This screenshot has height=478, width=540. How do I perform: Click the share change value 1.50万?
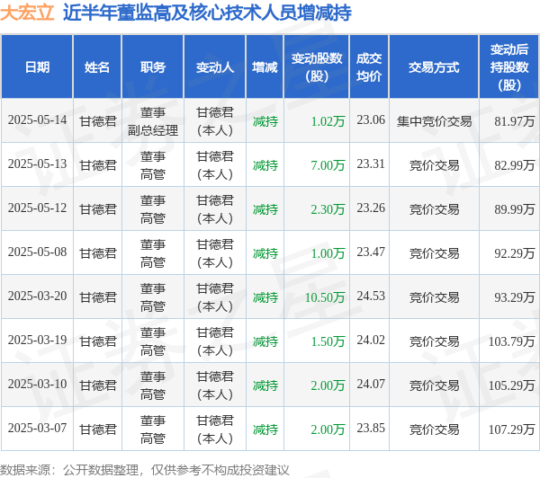click(328, 341)
